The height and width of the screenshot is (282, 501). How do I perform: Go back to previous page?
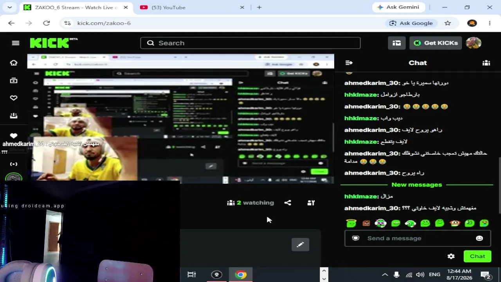(11, 23)
